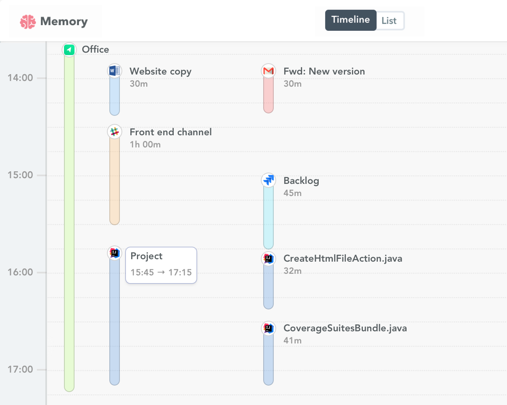Switch to the List tab
Image resolution: width=507 pixels, height=405 pixels.
coord(390,20)
